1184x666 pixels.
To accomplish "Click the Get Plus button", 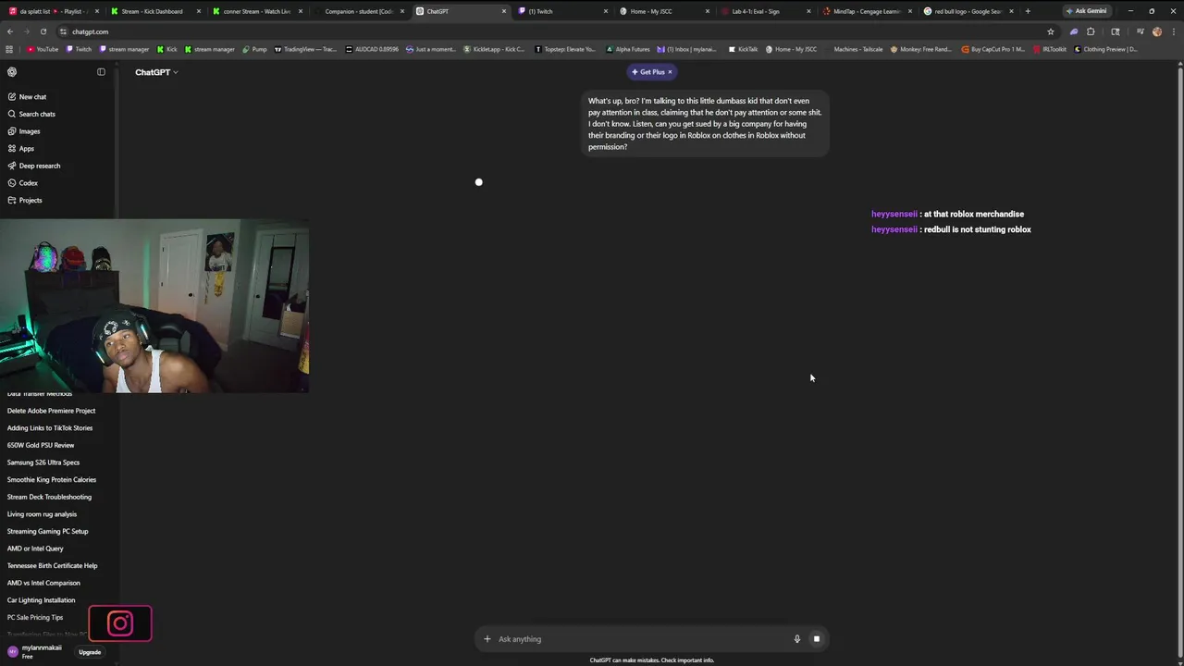I will 647,71.
